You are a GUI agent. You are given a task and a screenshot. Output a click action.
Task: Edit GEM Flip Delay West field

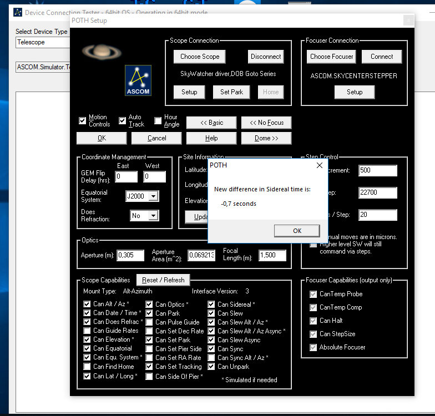154,176
